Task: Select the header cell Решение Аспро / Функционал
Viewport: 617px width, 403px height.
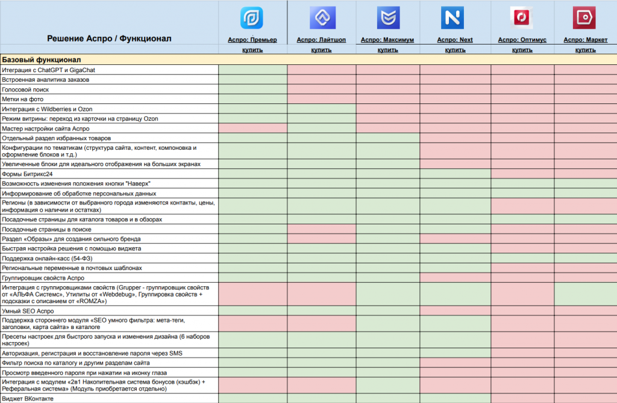Action: (x=109, y=38)
